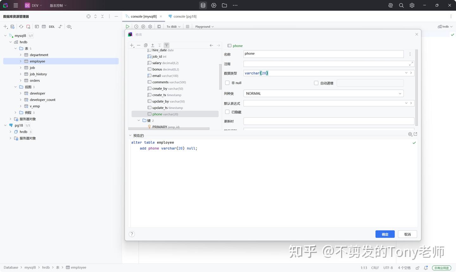The width and height of the screenshot is (456, 272).
Task: Switch to console [mysql8] tab
Action: [143, 16]
